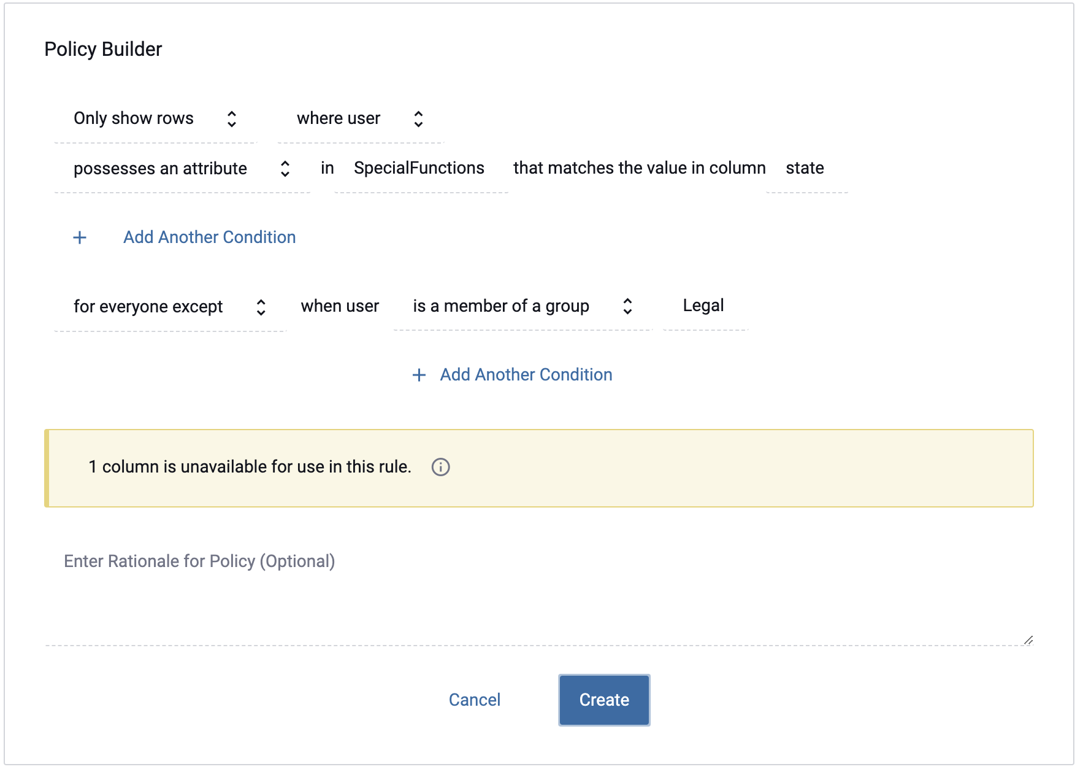Edit the 'state' column field
The height and width of the screenshot is (772, 1083).
coord(806,168)
